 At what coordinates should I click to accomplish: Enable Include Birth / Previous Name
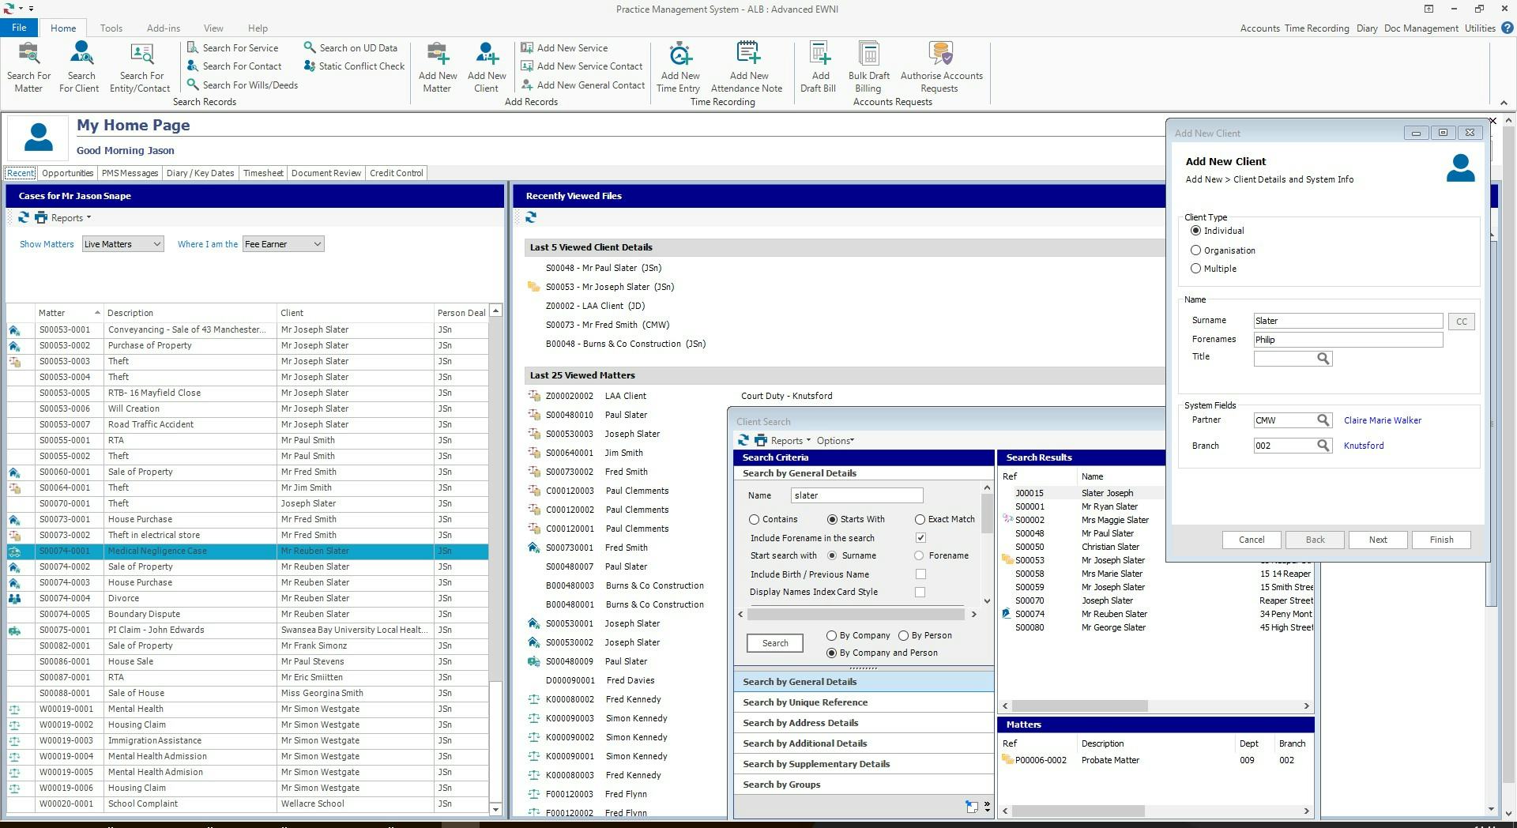point(920,574)
